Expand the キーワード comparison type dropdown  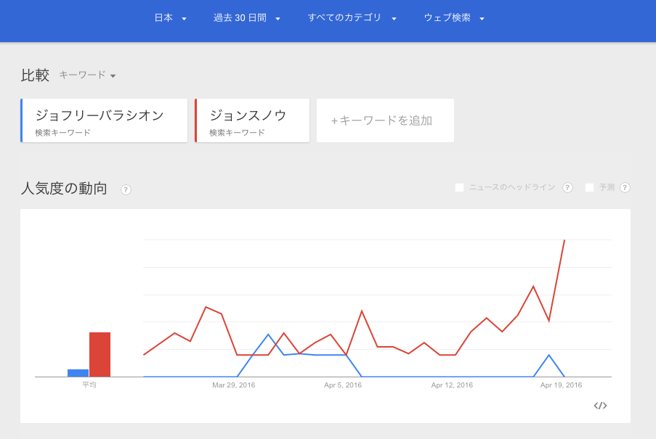click(87, 75)
